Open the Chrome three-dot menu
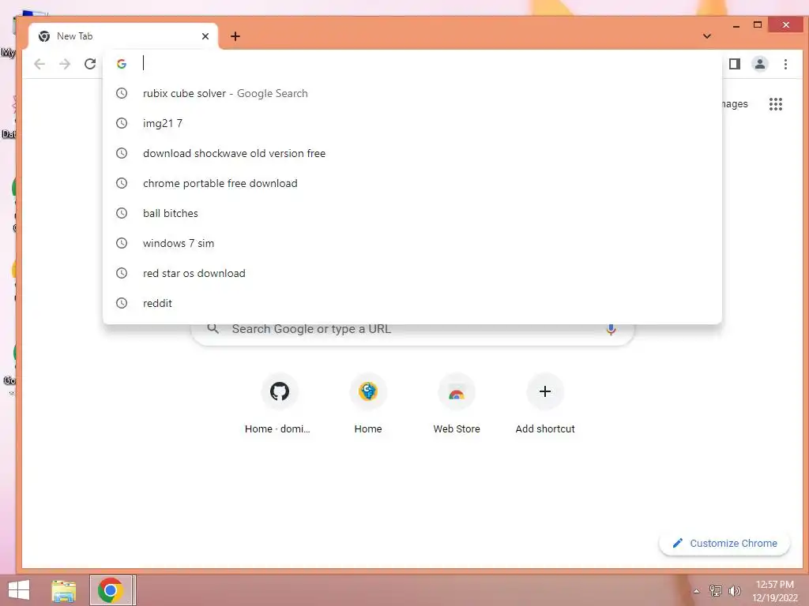This screenshot has width=809, height=606. (x=785, y=64)
